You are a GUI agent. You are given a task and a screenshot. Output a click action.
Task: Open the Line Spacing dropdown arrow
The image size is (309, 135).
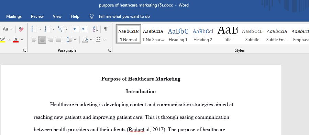pyautogui.click(x=75, y=40)
